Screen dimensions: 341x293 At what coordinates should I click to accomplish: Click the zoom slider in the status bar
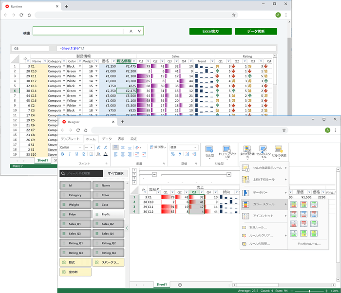[309, 291]
